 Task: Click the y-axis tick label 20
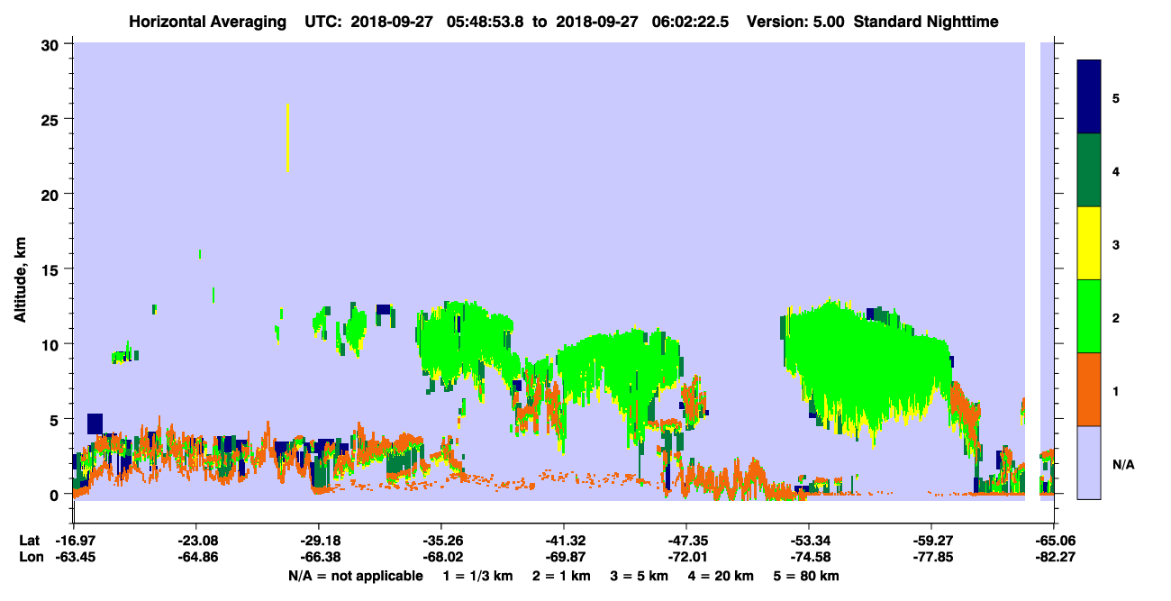(x=52, y=194)
